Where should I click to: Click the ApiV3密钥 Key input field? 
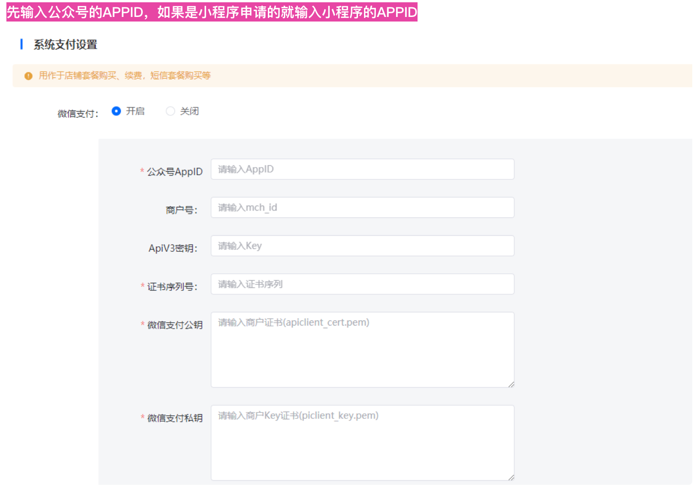click(x=362, y=246)
